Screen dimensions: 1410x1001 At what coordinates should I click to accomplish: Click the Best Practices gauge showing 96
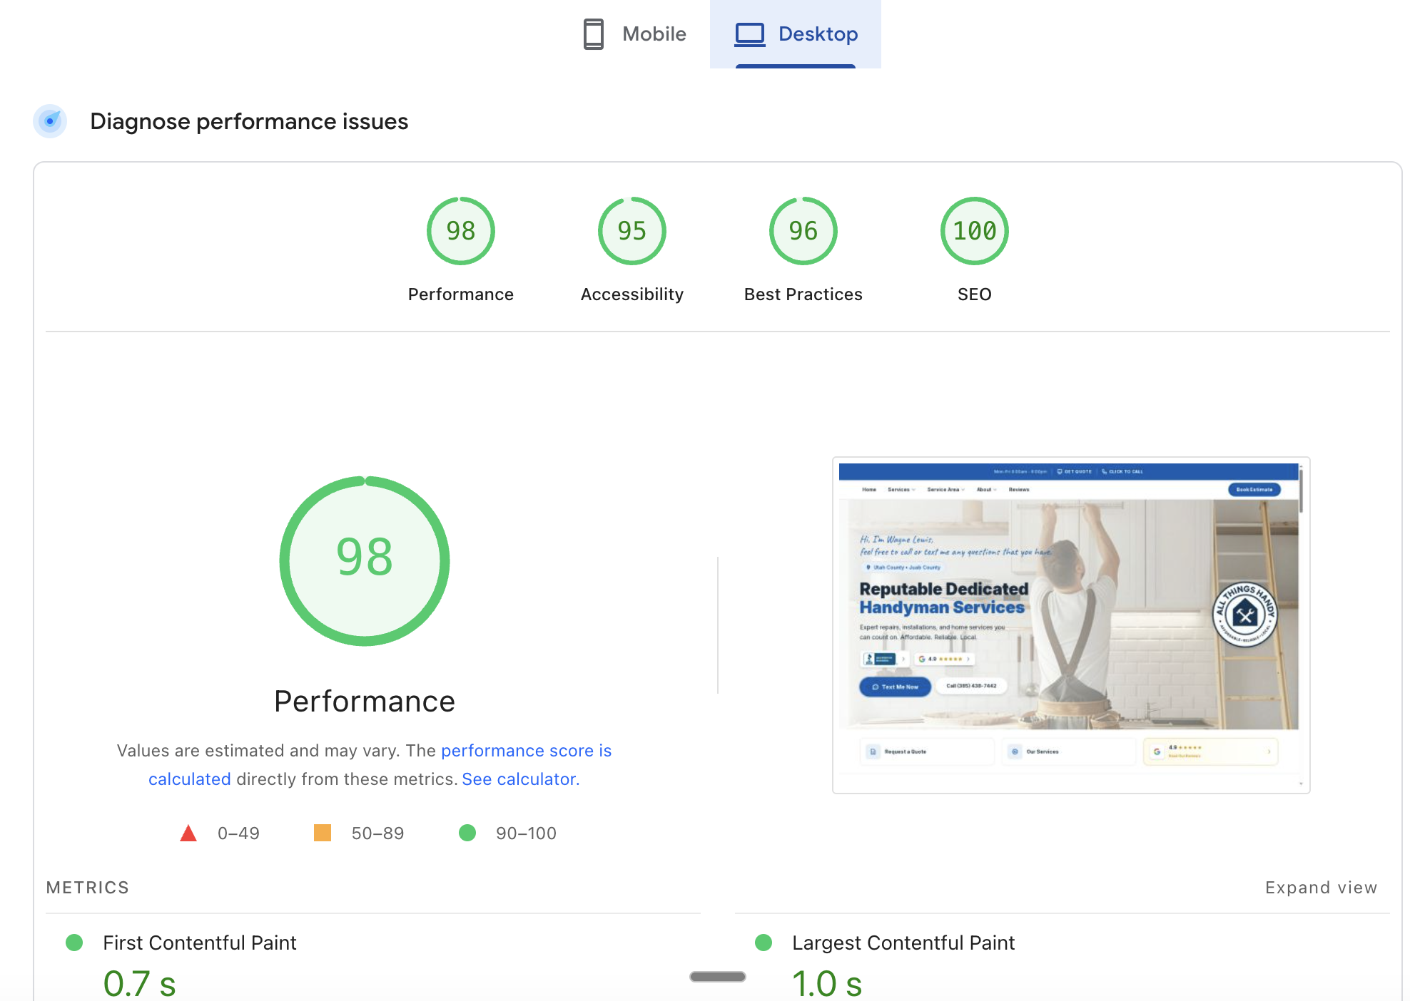802,230
